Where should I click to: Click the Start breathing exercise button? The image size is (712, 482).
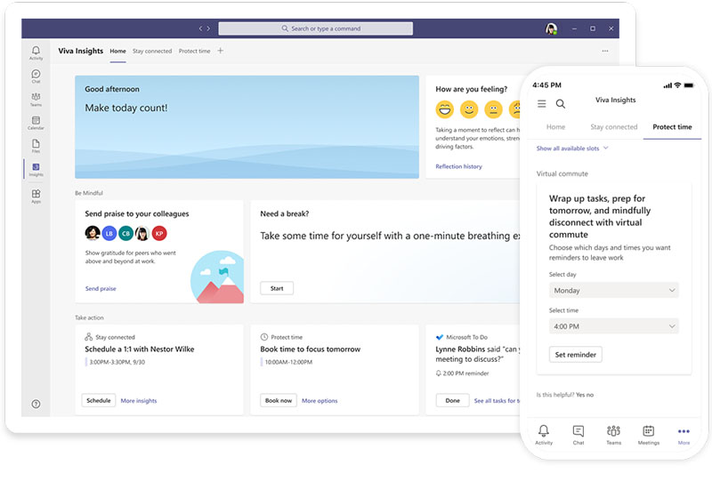point(277,288)
